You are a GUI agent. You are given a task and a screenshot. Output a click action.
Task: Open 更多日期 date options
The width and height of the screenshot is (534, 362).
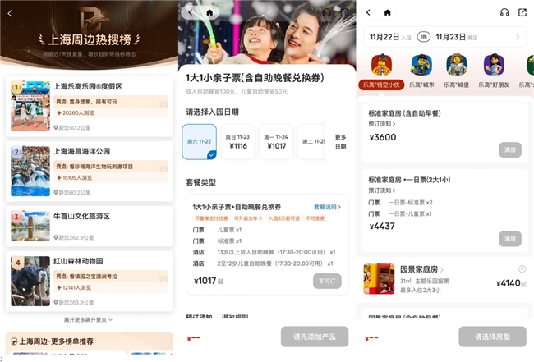[341, 141]
